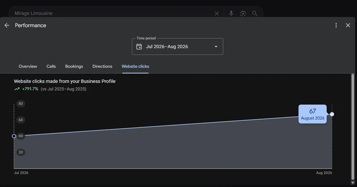This screenshot has width=357, height=187.
Task: Click the green trending-up arrow icon
Action: click(x=17, y=89)
